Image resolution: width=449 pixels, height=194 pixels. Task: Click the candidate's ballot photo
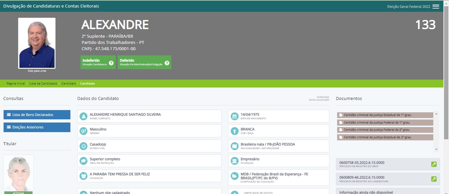[37, 43]
